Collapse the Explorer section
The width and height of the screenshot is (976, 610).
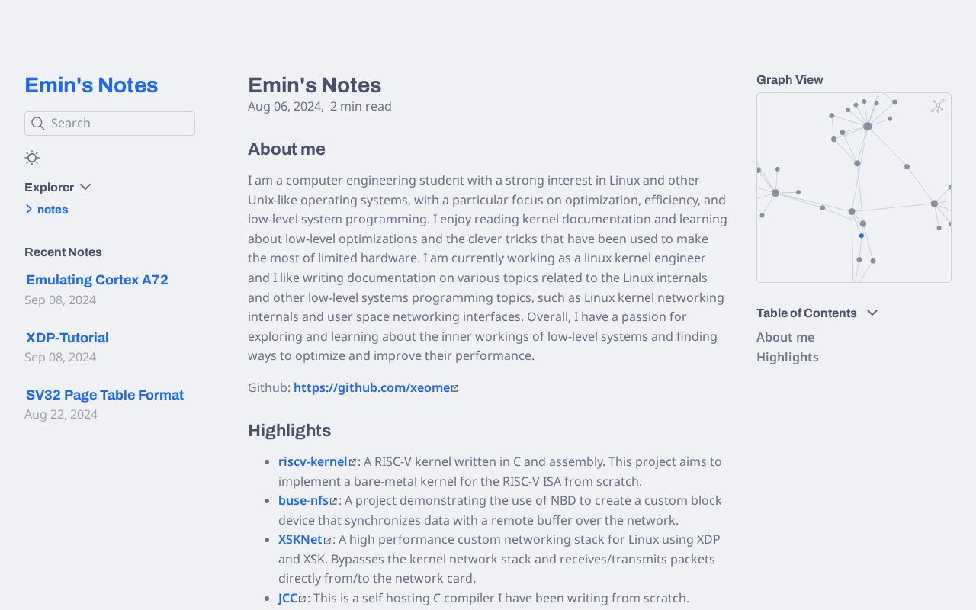[85, 188]
